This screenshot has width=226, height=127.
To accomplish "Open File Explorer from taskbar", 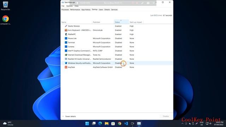I will click(107, 123).
